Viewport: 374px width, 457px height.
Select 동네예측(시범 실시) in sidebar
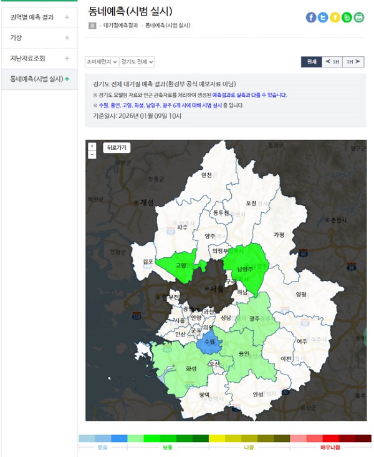pos(39,79)
